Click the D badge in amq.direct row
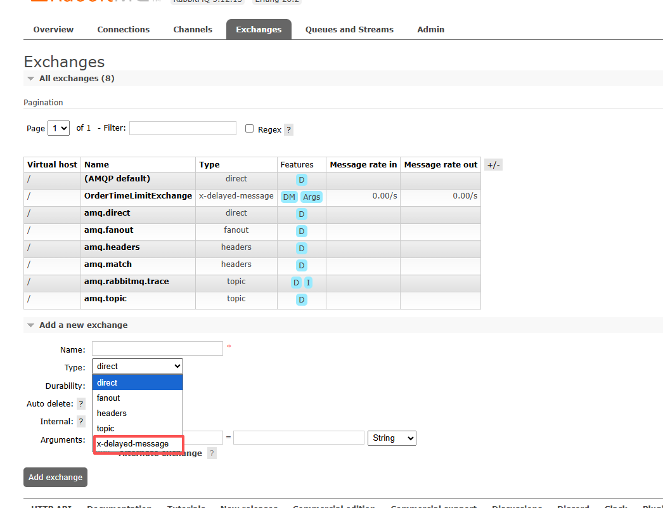This screenshot has width=663, height=508. click(302, 214)
